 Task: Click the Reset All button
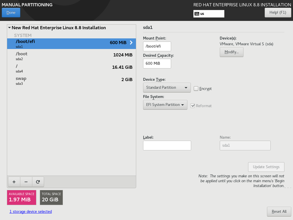click(279, 212)
